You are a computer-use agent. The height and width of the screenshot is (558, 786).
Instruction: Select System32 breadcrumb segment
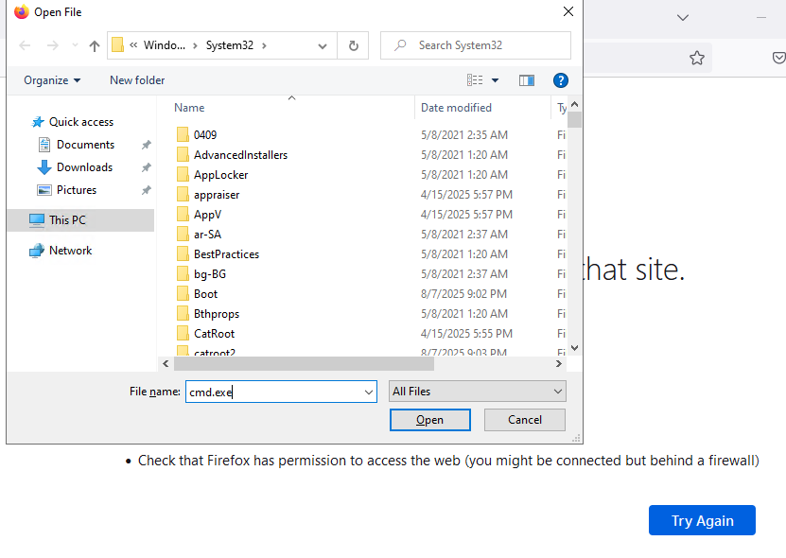pos(230,45)
